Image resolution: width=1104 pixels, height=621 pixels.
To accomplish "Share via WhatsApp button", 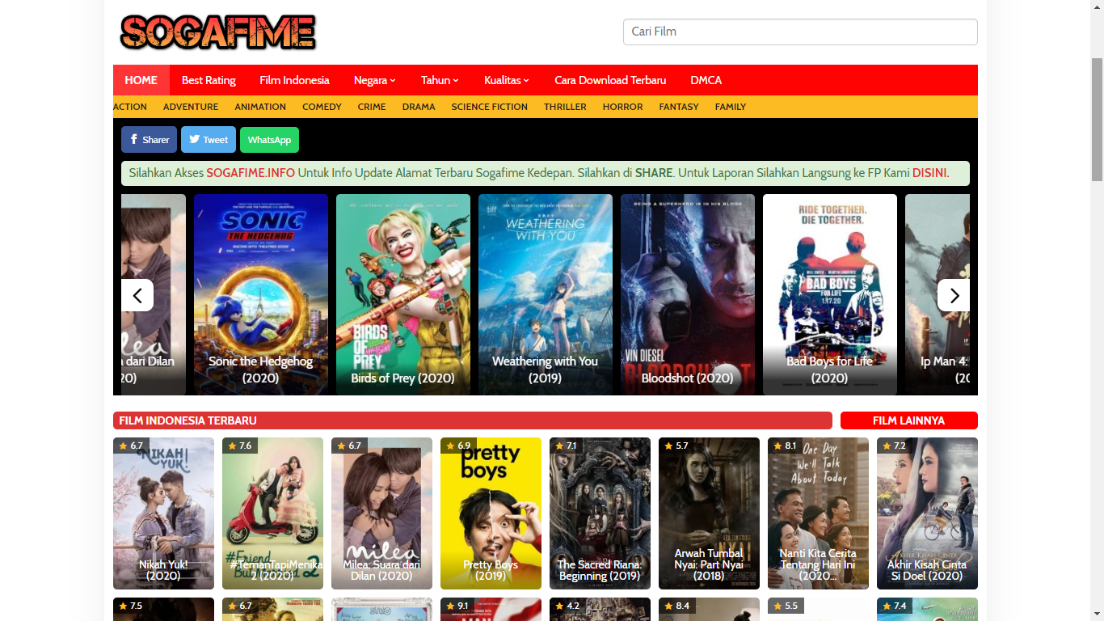I will point(269,140).
